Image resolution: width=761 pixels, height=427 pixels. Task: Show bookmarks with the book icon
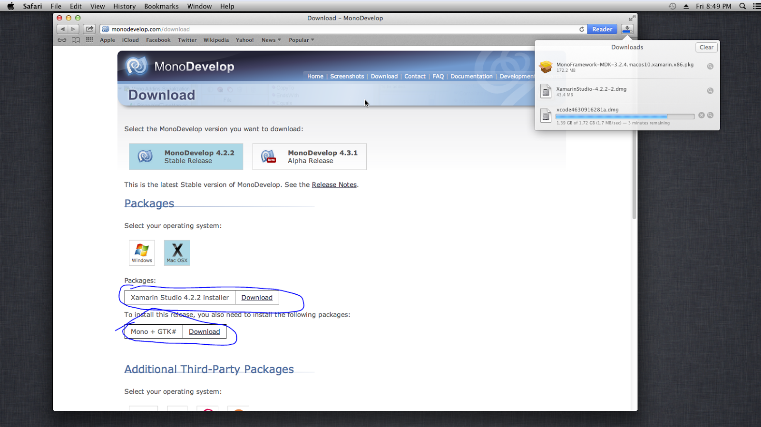76,40
